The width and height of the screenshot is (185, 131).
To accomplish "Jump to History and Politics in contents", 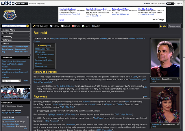I will 43,49.
